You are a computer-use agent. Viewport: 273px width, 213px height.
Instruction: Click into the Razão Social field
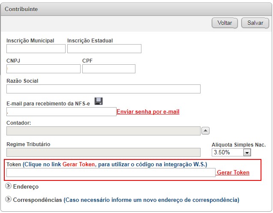pos(103,89)
